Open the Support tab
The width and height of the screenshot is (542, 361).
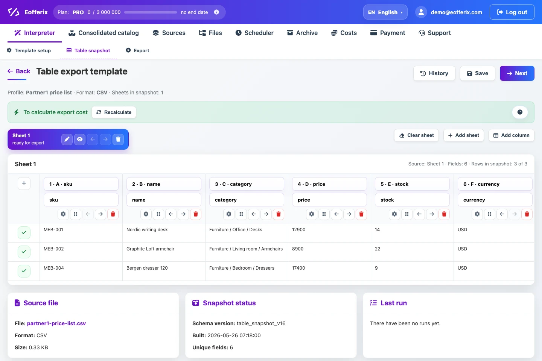coord(435,33)
